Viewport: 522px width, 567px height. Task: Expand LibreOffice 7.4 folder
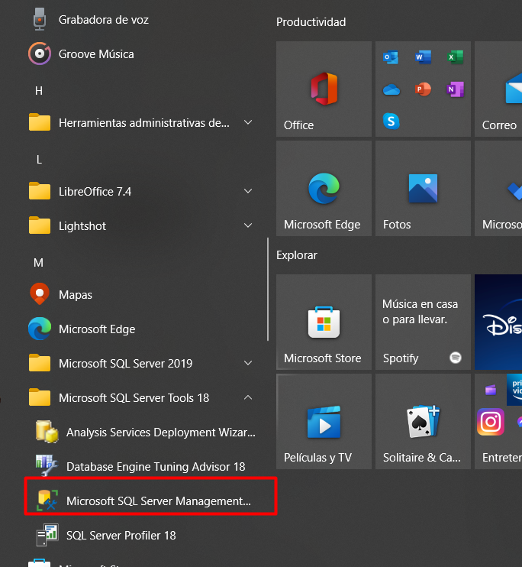coord(95,192)
